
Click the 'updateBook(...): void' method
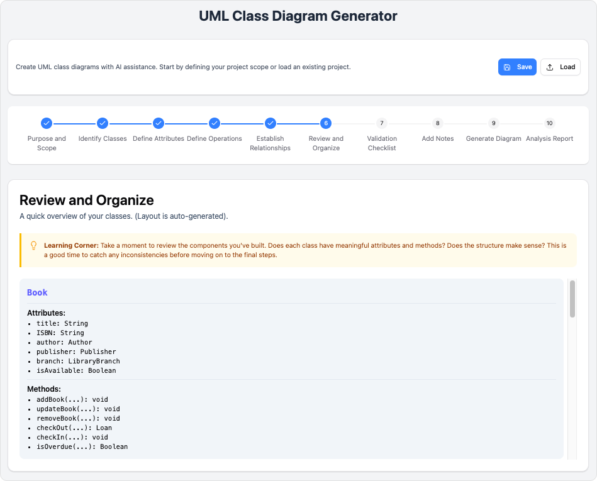78,409
